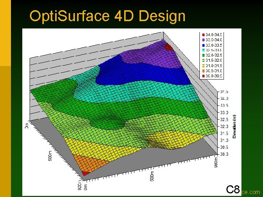Click the C8 slide marker
This screenshot has height=197, width=263.
tap(233, 190)
